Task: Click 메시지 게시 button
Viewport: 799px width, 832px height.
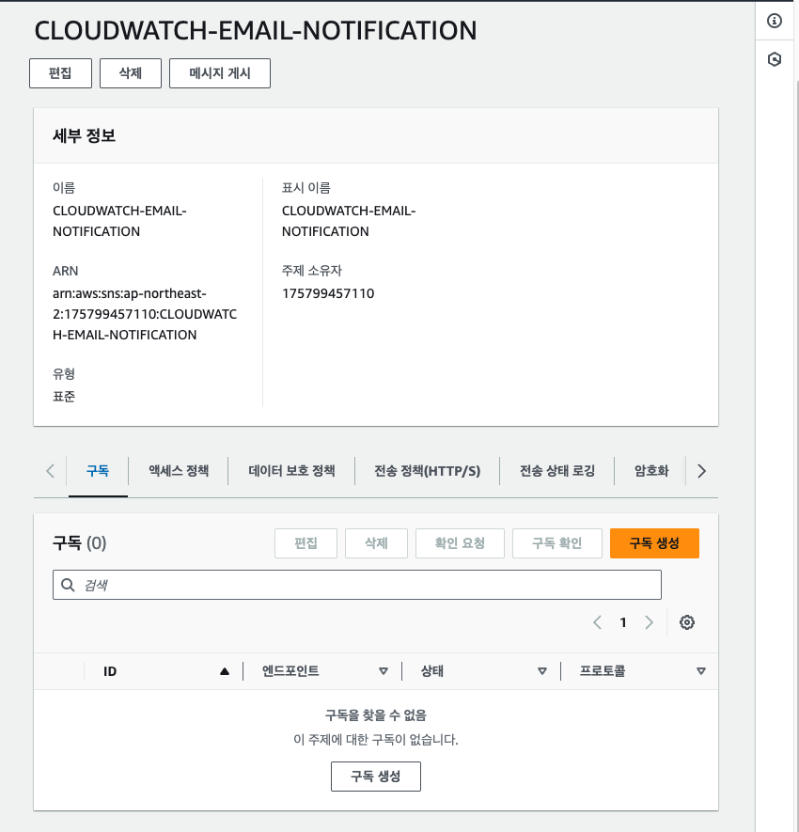Action: (220, 73)
